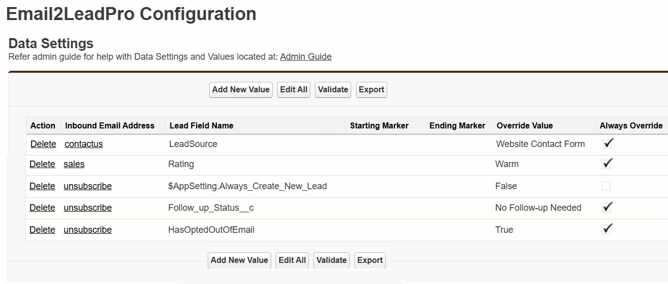Open the contactus inbound email address
668x284 pixels.
point(83,144)
